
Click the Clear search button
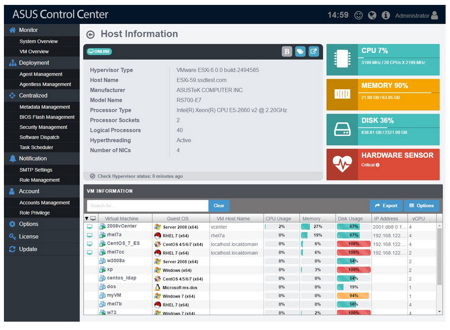[x=219, y=205]
